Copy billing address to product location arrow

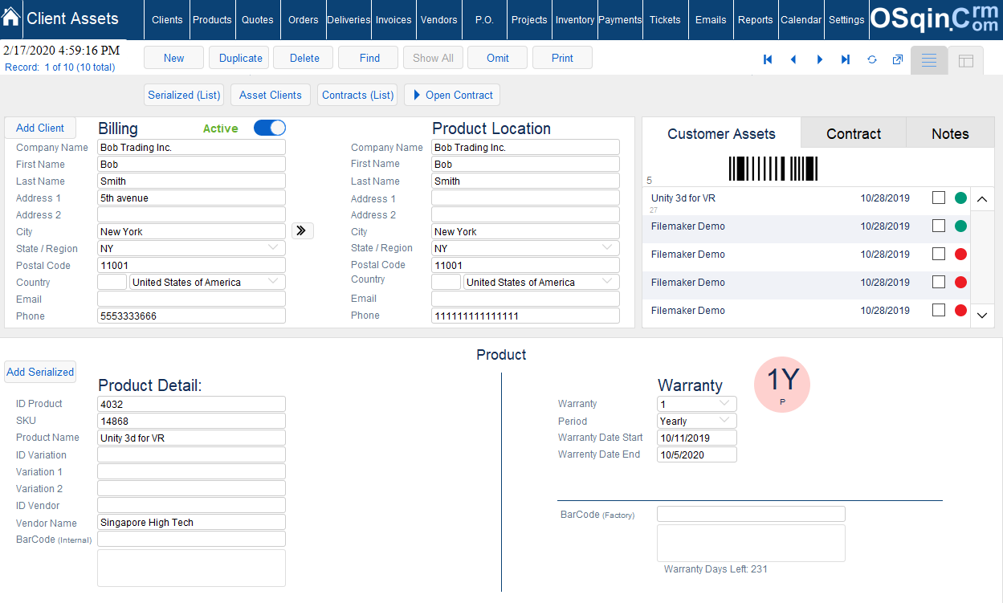pos(302,231)
